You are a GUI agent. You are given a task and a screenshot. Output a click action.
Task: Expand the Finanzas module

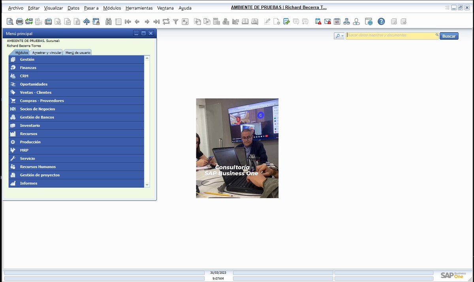coord(76,68)
